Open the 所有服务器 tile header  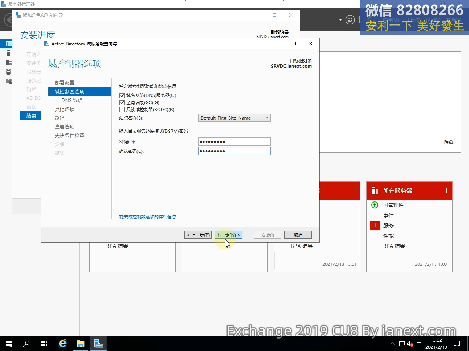point(409,190)
